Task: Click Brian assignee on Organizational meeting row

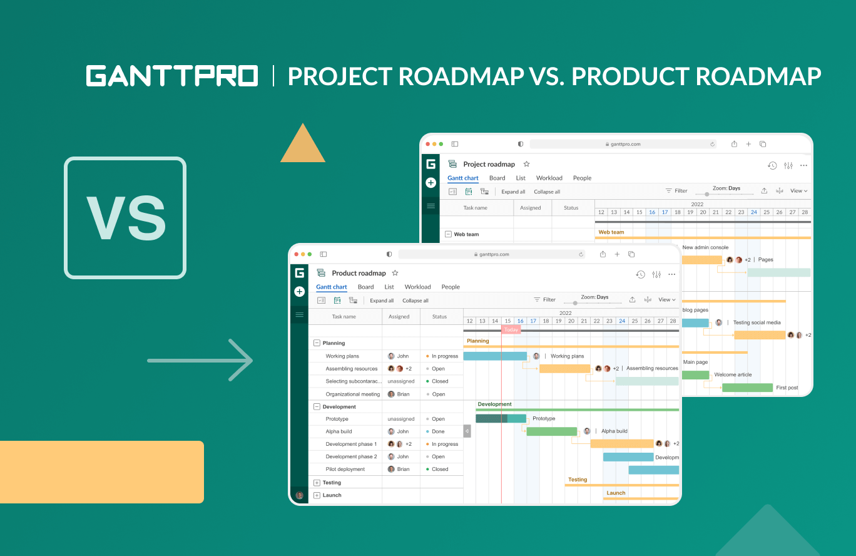Action: tap(399, 394)
